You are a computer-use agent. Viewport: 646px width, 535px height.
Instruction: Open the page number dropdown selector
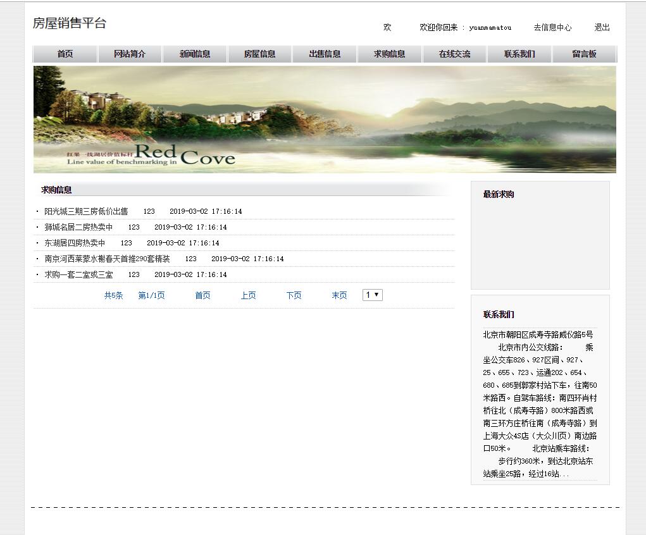tap(372, 294)
